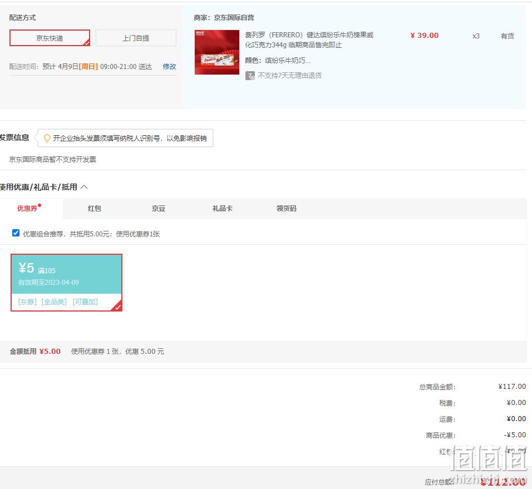This screenshot has width=532, height=489.
Task: Click 总商品金额 ¥117.00 value
Action: tap(512, 386)
